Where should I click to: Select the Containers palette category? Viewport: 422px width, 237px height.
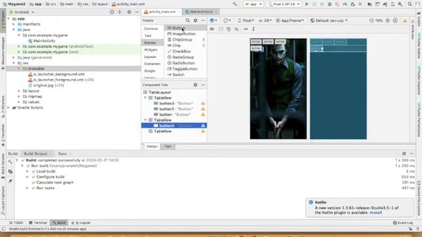pyautogui.click(x=152, y=64)
